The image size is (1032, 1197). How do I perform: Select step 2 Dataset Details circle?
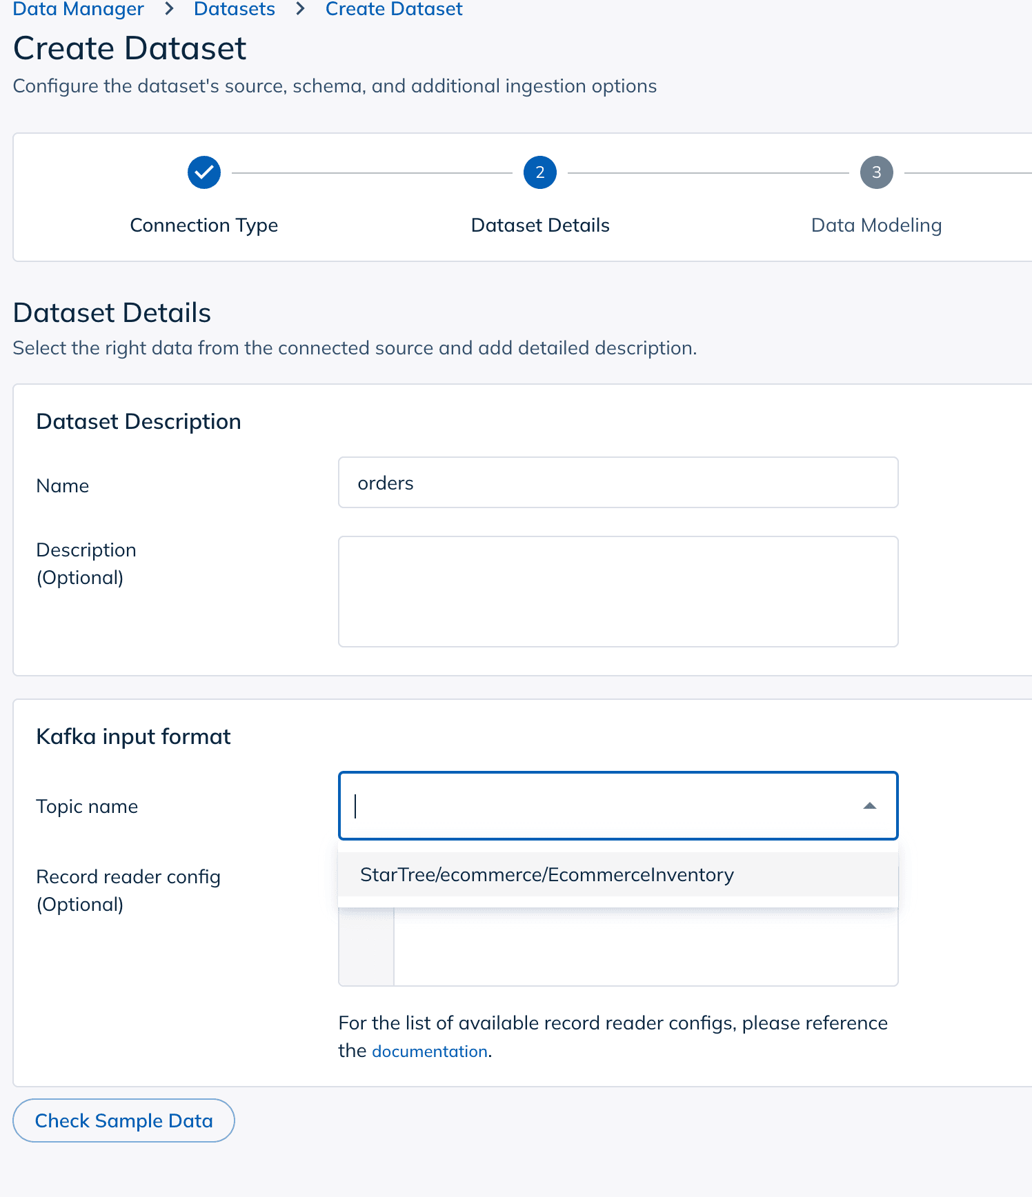click(540, 172)
